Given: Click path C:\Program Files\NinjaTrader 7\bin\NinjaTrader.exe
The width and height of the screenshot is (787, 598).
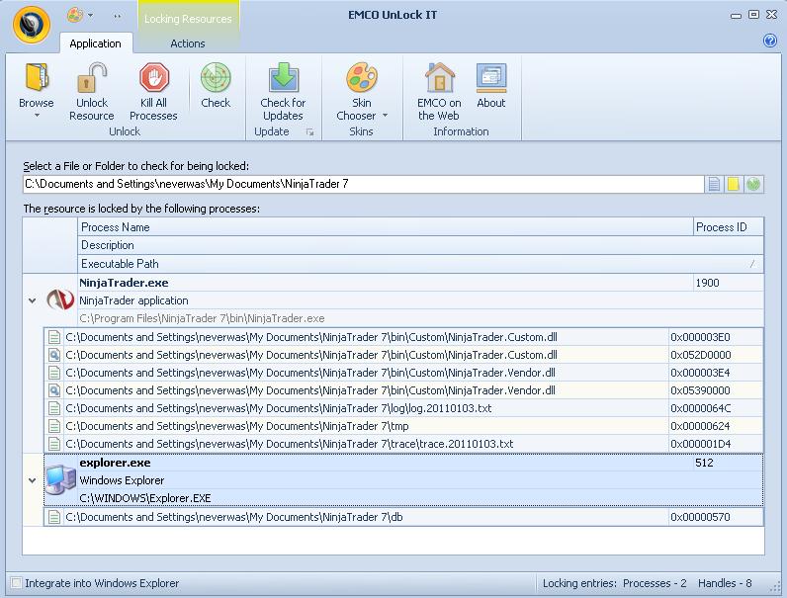Looking at the screenshot, I should coord(203,318).
